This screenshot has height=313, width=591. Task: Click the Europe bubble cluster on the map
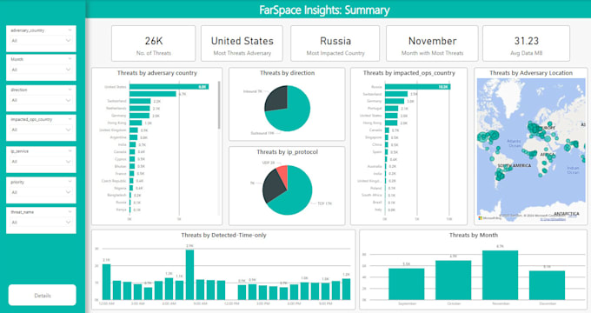536,129
